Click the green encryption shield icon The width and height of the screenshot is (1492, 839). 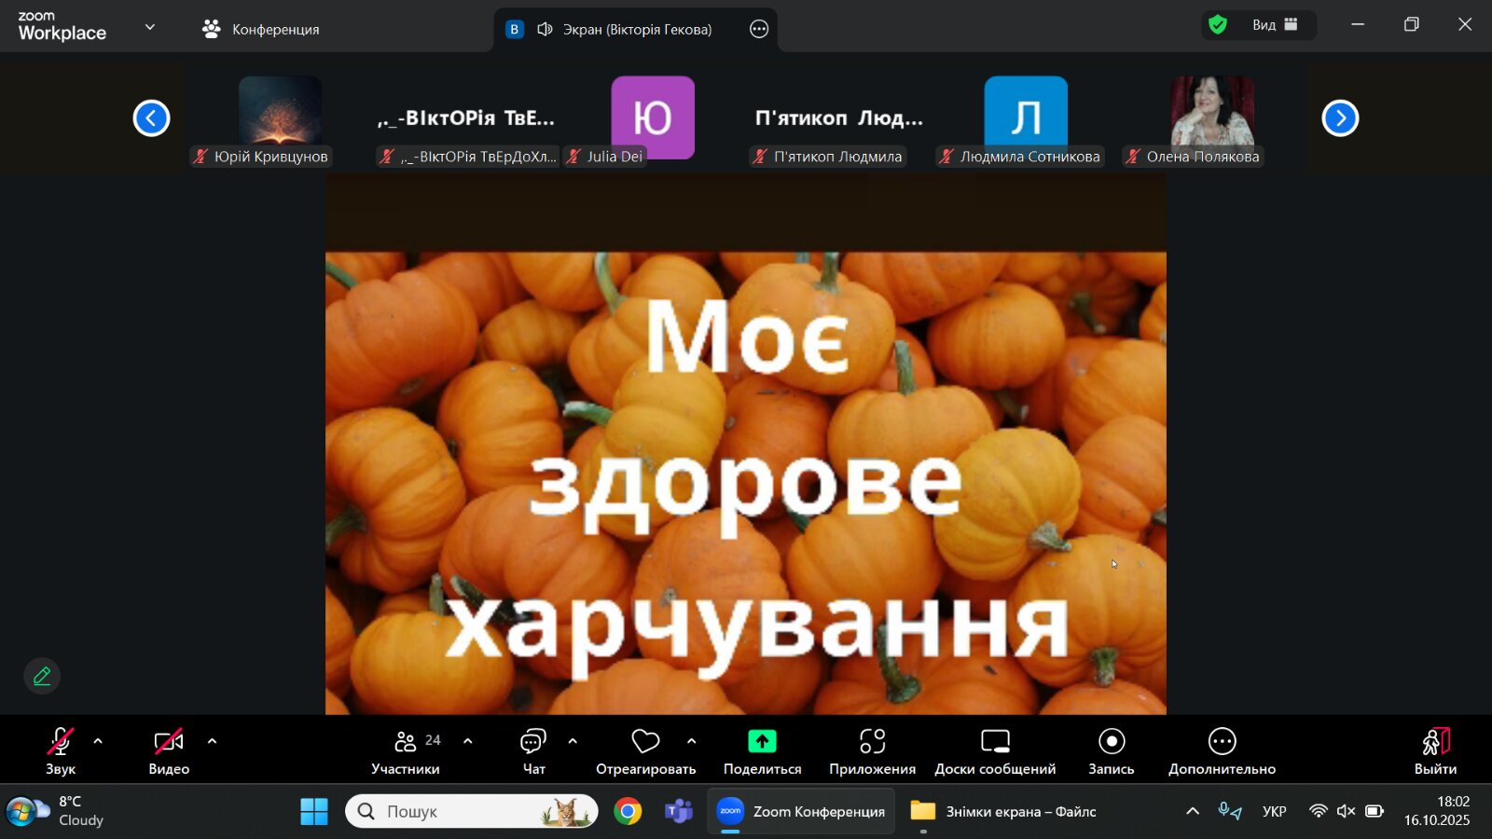(1218, 25)
